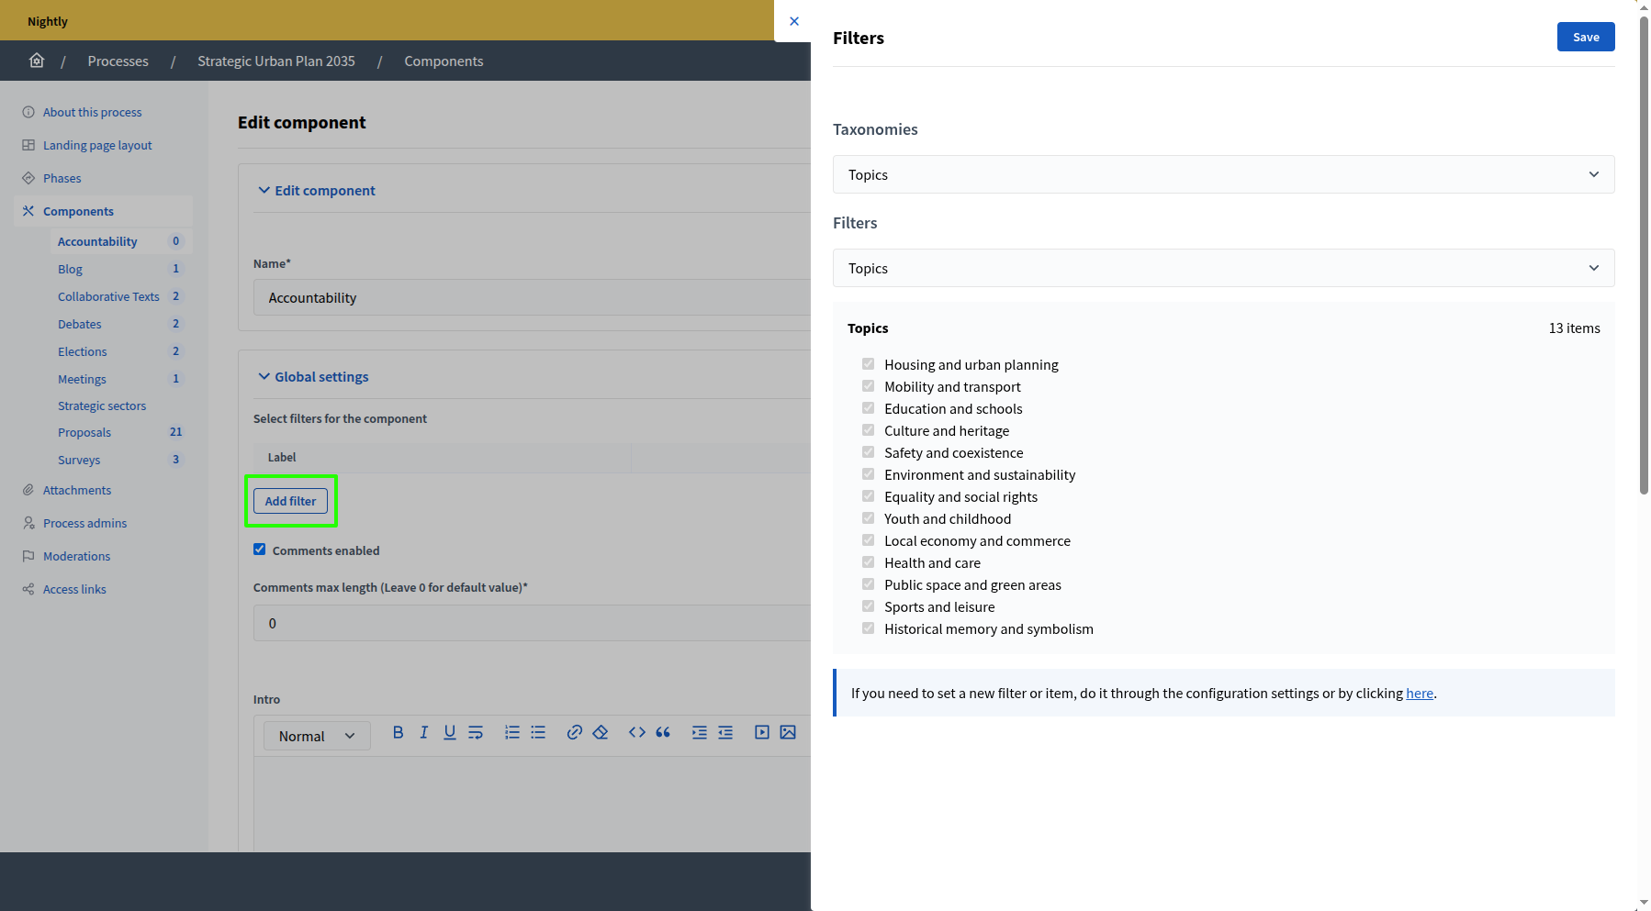1651x911 pixels.
Task: Insert a hyperlink in the Intro editor
Action: (x=575, y=732)
